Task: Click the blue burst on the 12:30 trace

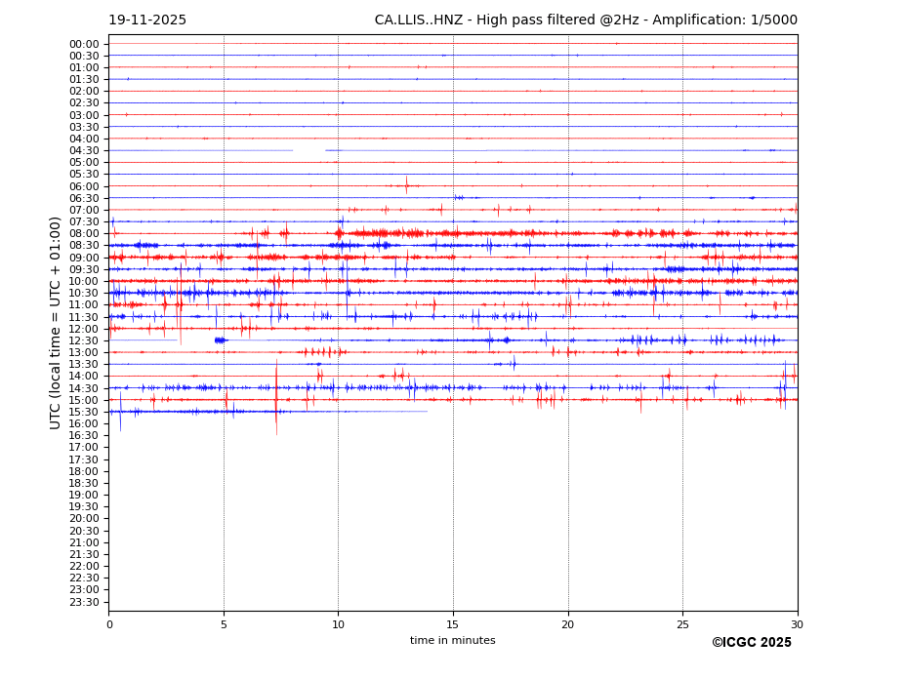Action: click(x=220, y=340)
